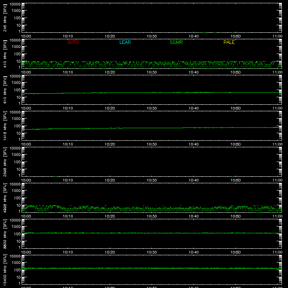Click 10:10 tick label under 410 MHz plot
Image resolution: width=288 pixels, height=288 pixels.
tap(68, 72)
